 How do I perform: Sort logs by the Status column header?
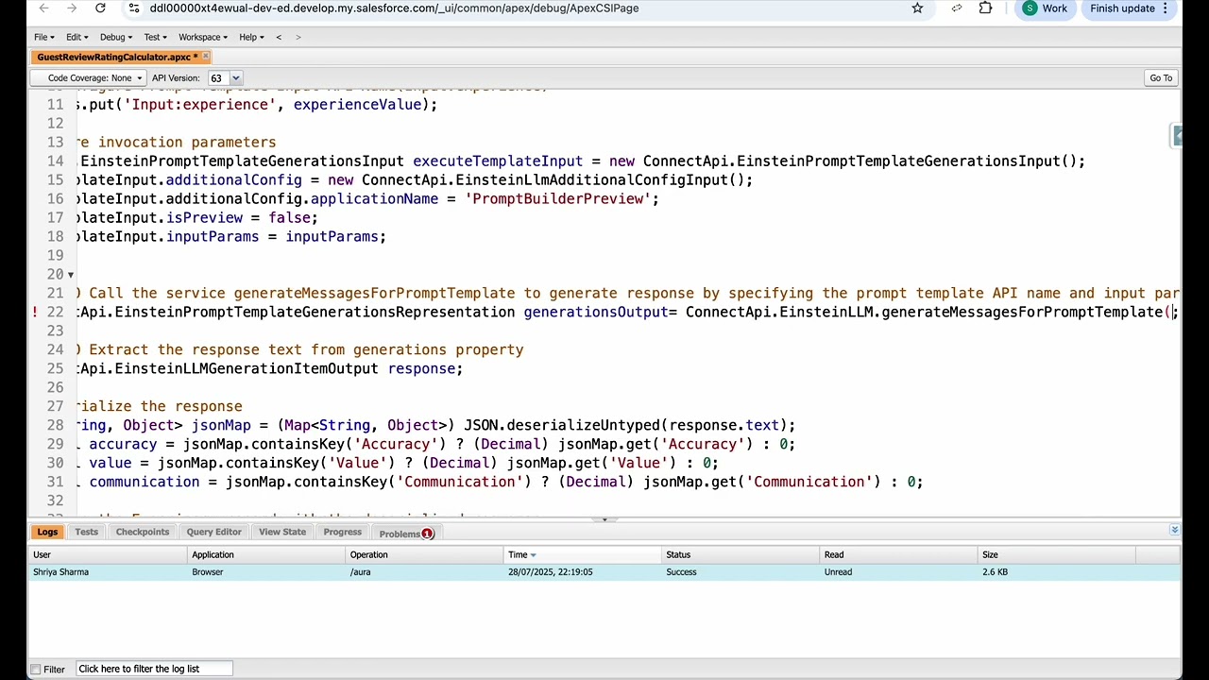[741, 555]
